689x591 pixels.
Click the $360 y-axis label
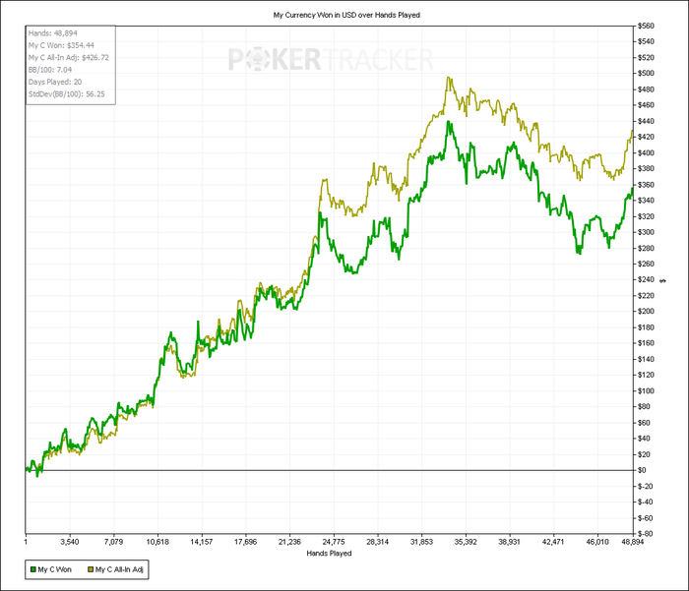646,185
